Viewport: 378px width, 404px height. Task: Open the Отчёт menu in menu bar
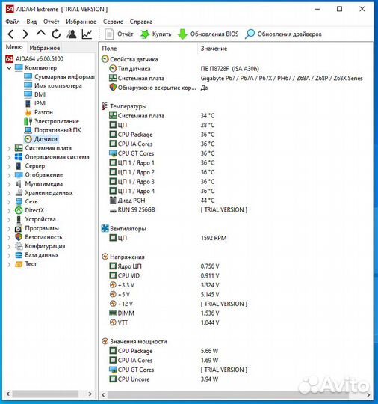pos(52,22)
